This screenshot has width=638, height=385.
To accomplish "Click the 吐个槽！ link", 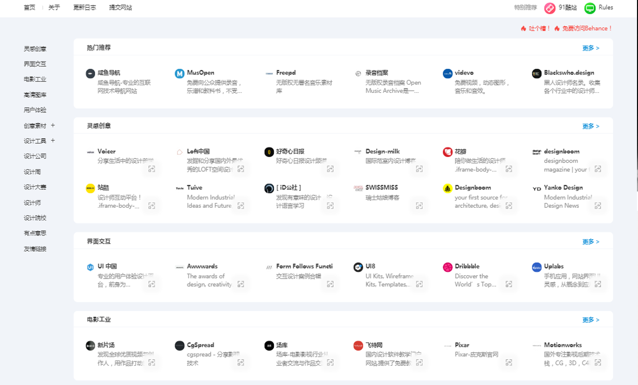I will pos(539,28).
